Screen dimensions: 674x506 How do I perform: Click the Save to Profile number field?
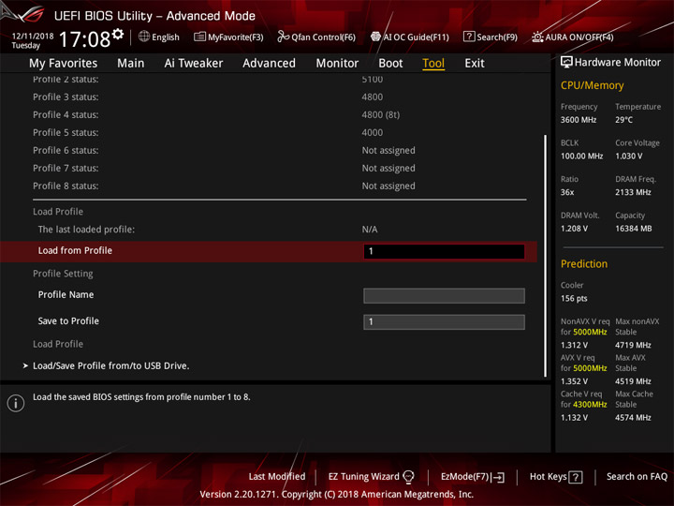(444, 321)
